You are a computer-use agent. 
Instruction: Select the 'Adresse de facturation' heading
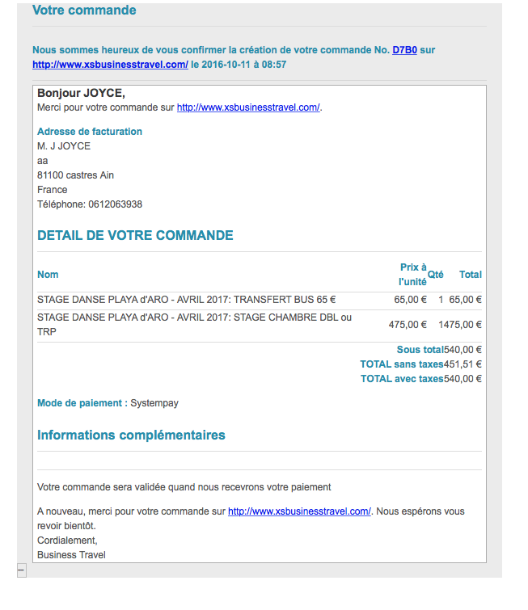(90, 132)
